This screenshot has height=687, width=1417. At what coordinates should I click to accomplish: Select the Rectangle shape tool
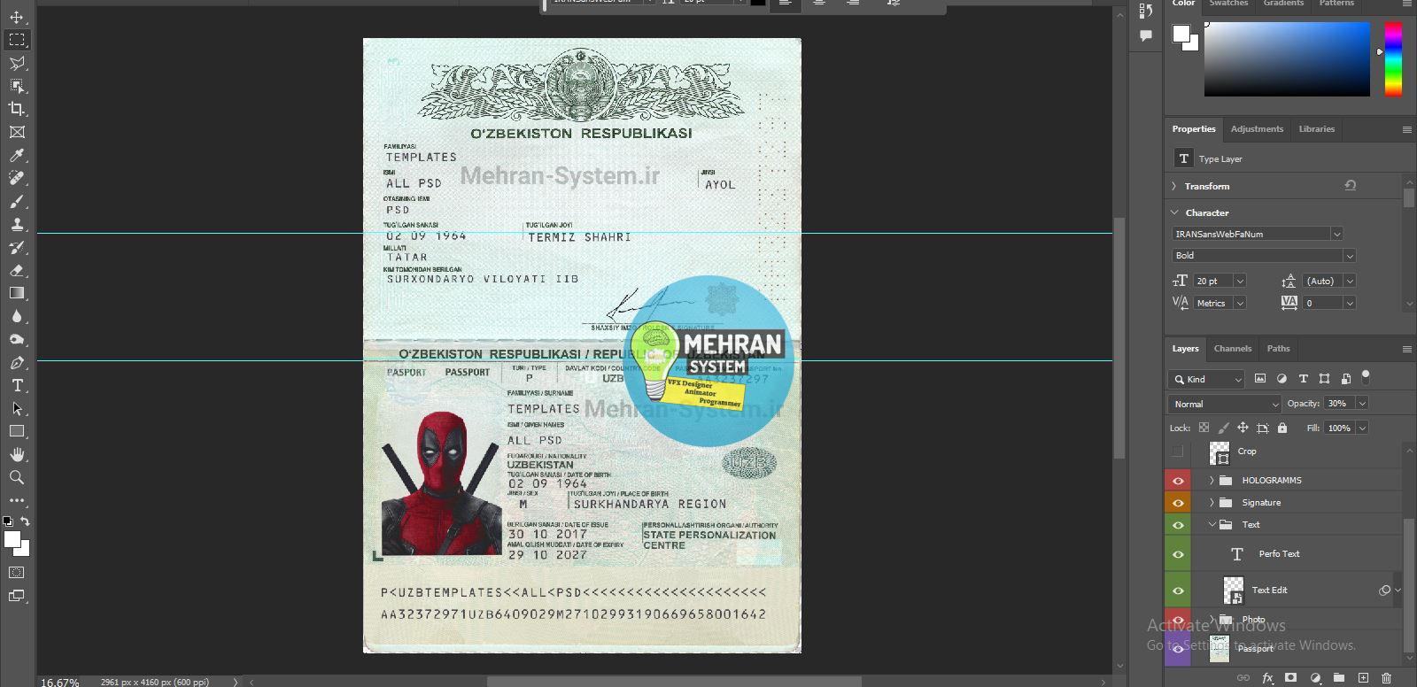click(17, 431)
